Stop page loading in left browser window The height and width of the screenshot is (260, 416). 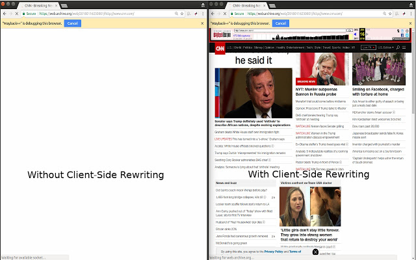click(x=16, y=14)
